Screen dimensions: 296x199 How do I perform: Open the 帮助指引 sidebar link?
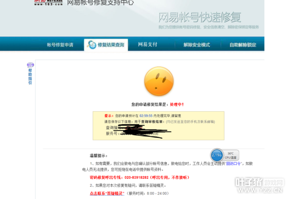point(30,77)
